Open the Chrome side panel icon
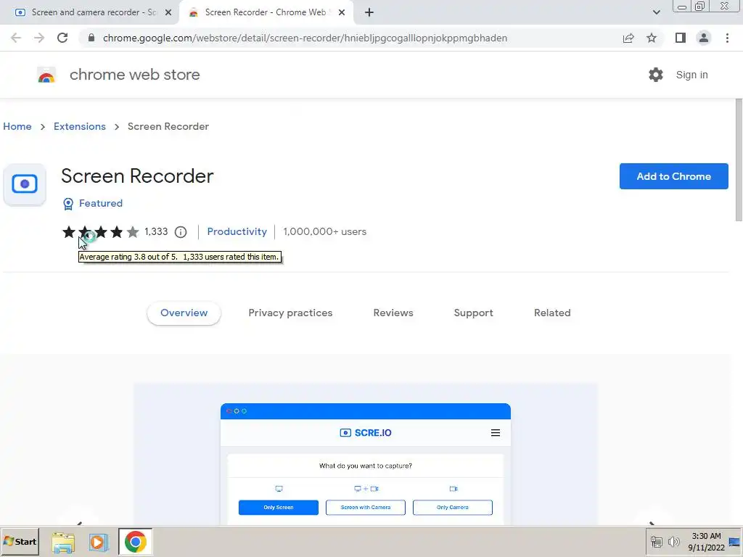Screen dimensions: 743x557 click(681, 38)
